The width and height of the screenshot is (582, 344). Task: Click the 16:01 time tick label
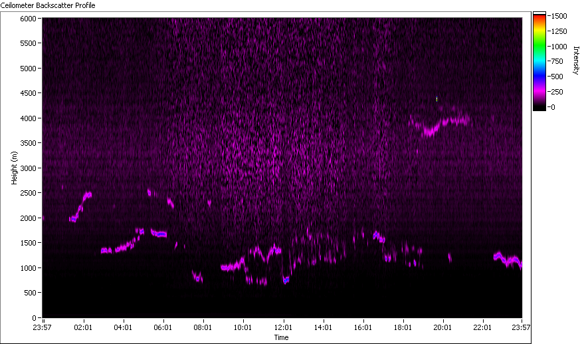[363, 327]
